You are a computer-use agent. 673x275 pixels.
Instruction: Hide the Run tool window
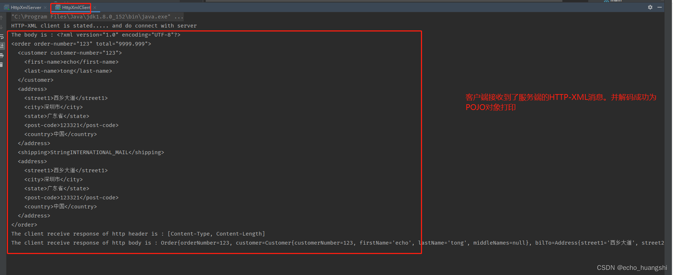[660, 7]
